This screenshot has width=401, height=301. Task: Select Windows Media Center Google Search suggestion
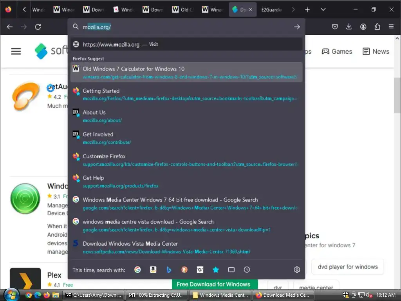(186, 203)
